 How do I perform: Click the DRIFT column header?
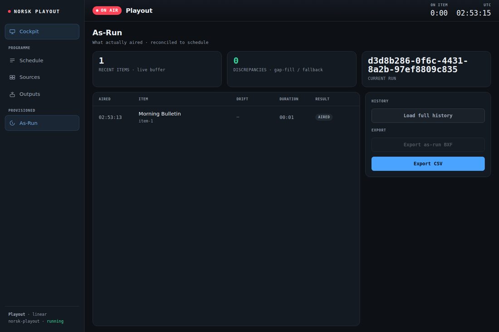pyautogui.click(x=242, y=99)
